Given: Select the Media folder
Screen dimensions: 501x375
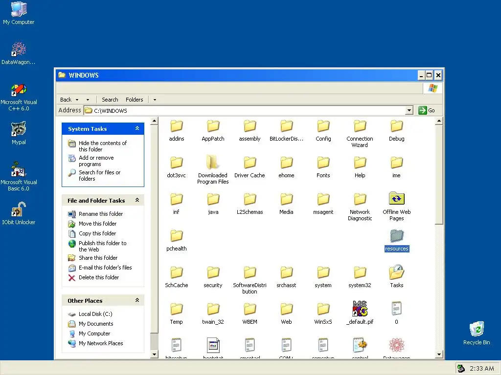Looking at the screenshot, I should (286, 204).
